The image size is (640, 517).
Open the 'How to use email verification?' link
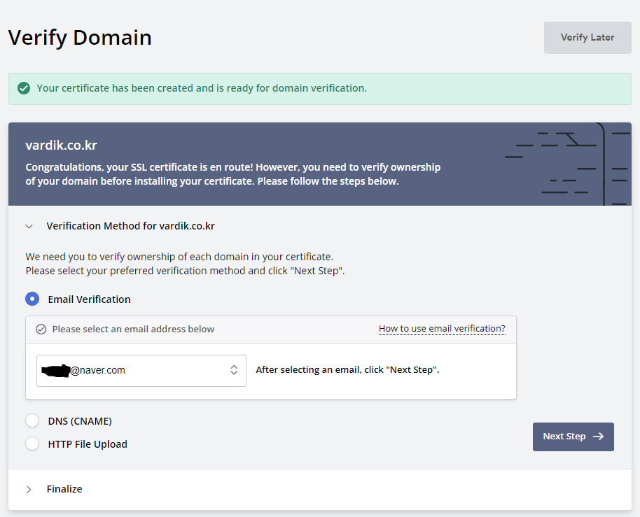(442, 329)
